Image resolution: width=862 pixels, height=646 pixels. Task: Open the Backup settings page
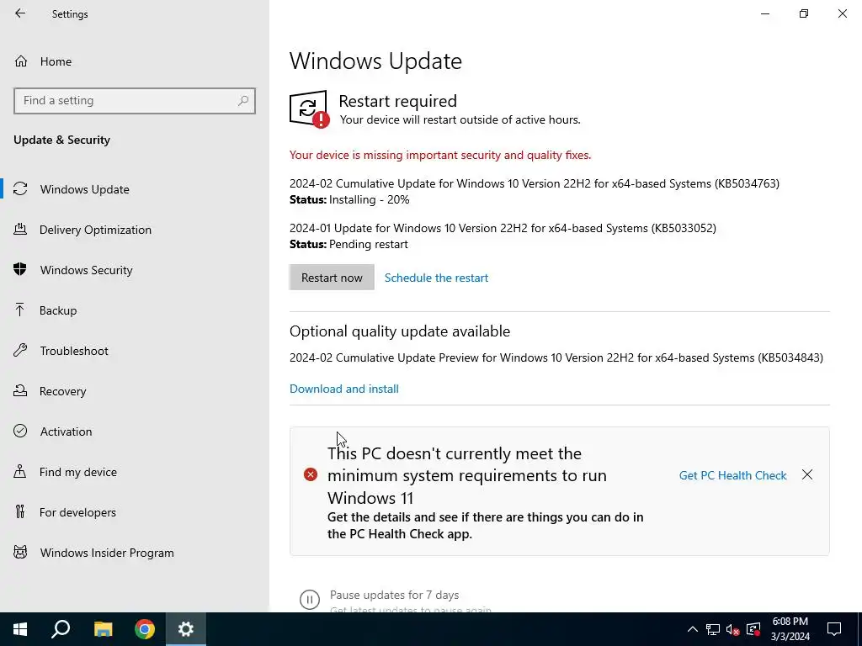58,310
